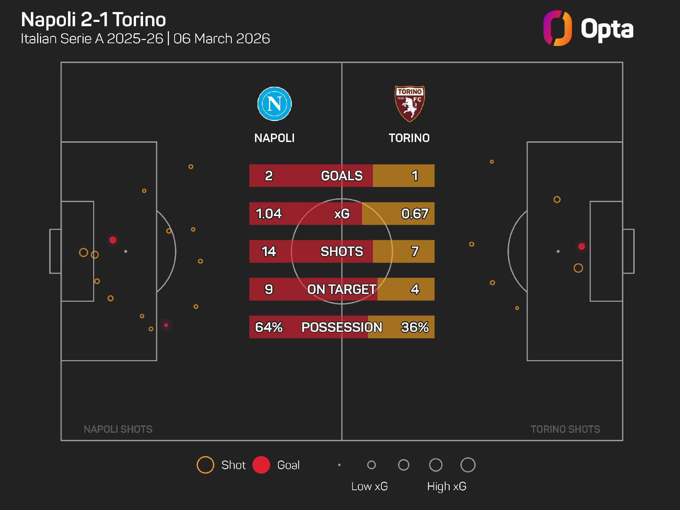Select the SHOTS stat row label
The height and width of the screenshot is (510, 680).
[342, 251]
